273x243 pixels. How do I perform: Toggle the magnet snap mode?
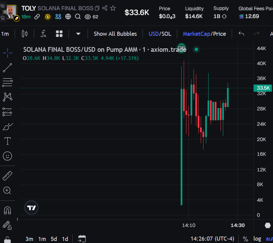7,210
